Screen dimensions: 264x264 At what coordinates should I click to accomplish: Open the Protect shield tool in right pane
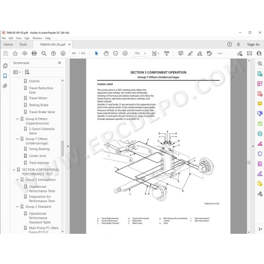[260, 154]
